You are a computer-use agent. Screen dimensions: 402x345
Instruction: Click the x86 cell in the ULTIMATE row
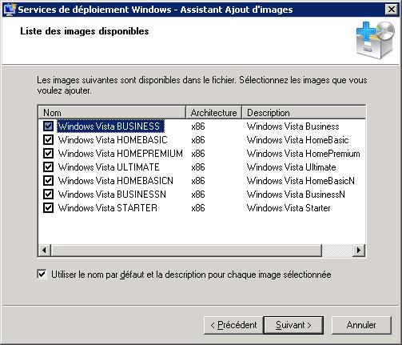[198, 167]
